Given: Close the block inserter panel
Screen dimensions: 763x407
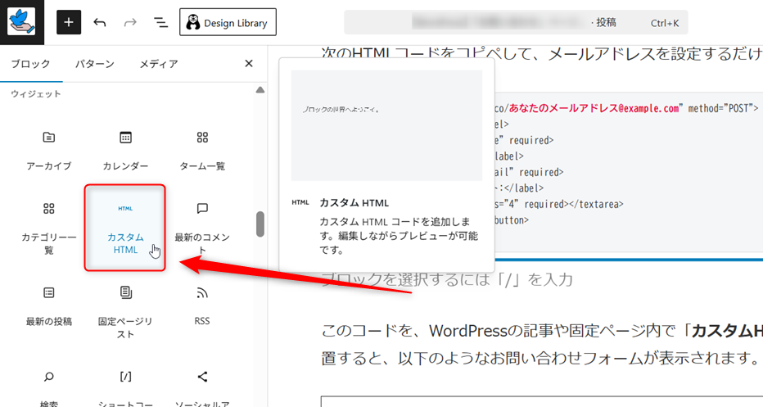Looking at the screenshot, I should pyautogui.click(x=249, y=64).
